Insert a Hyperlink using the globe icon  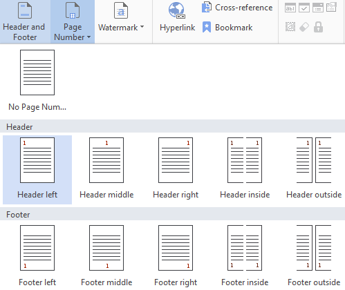tap(177, 17)
